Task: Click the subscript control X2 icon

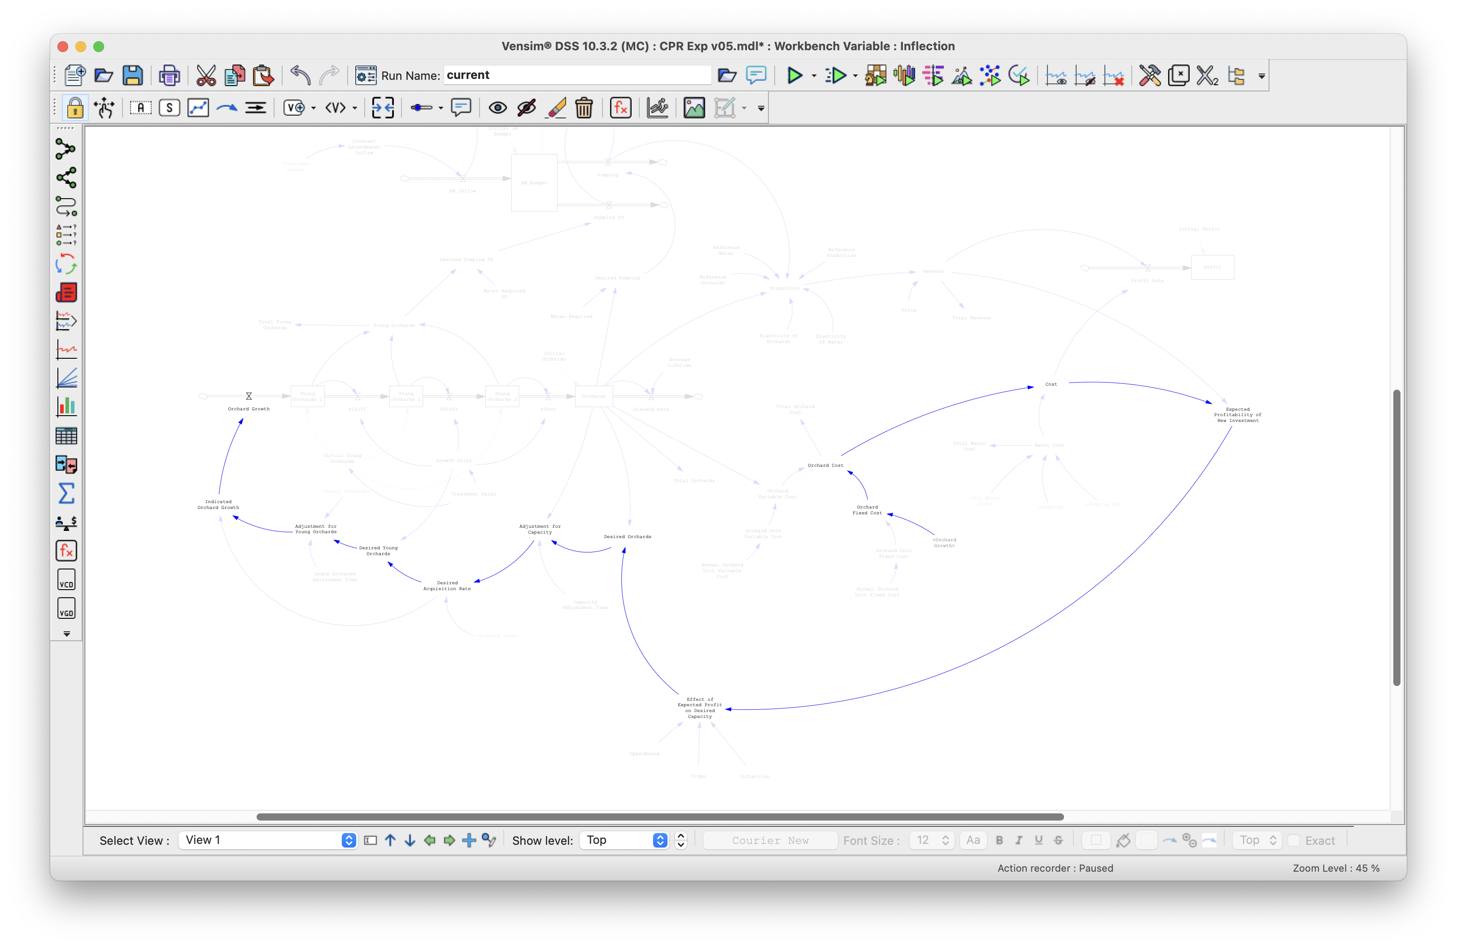Action: coord(1207,75)
